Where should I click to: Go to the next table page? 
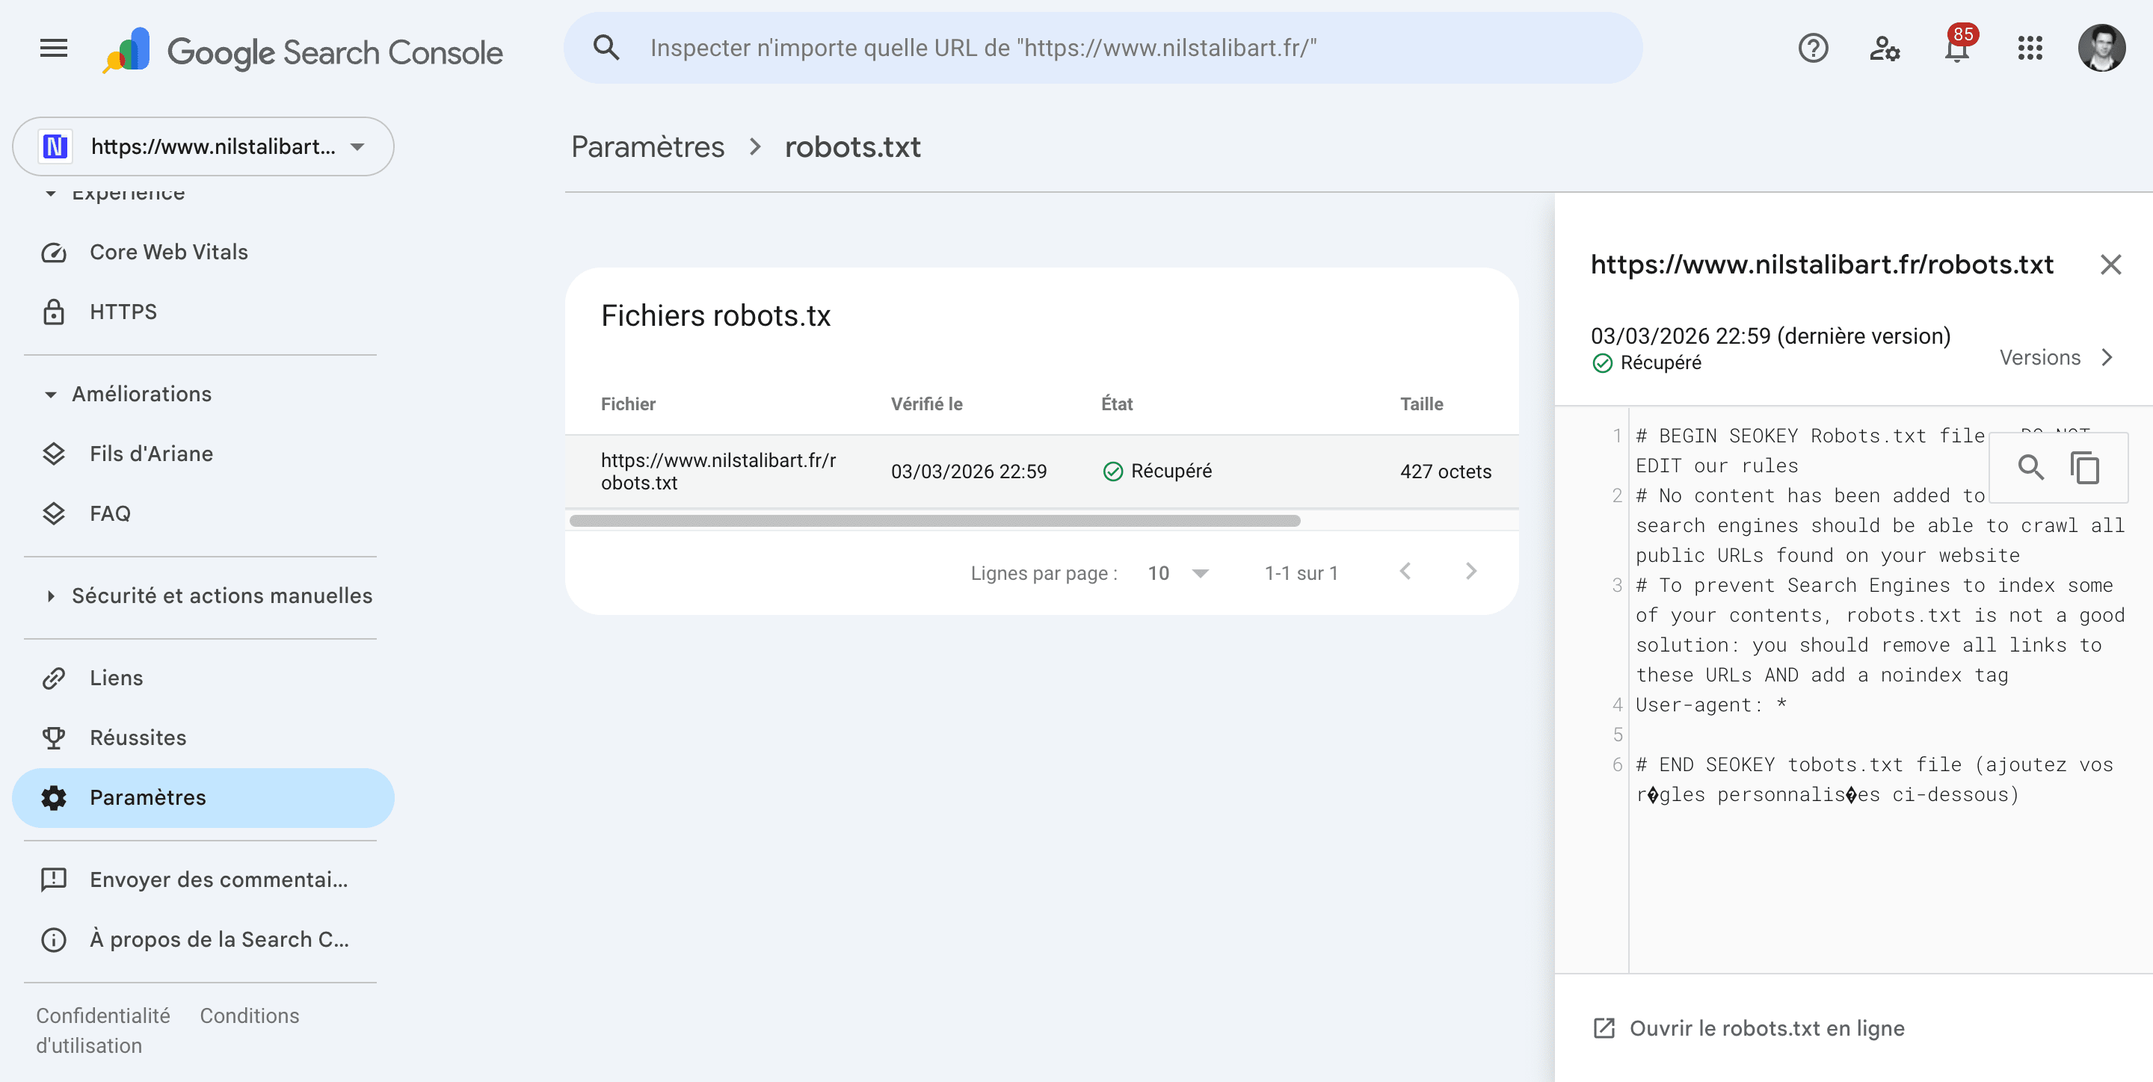(1471, 572)
